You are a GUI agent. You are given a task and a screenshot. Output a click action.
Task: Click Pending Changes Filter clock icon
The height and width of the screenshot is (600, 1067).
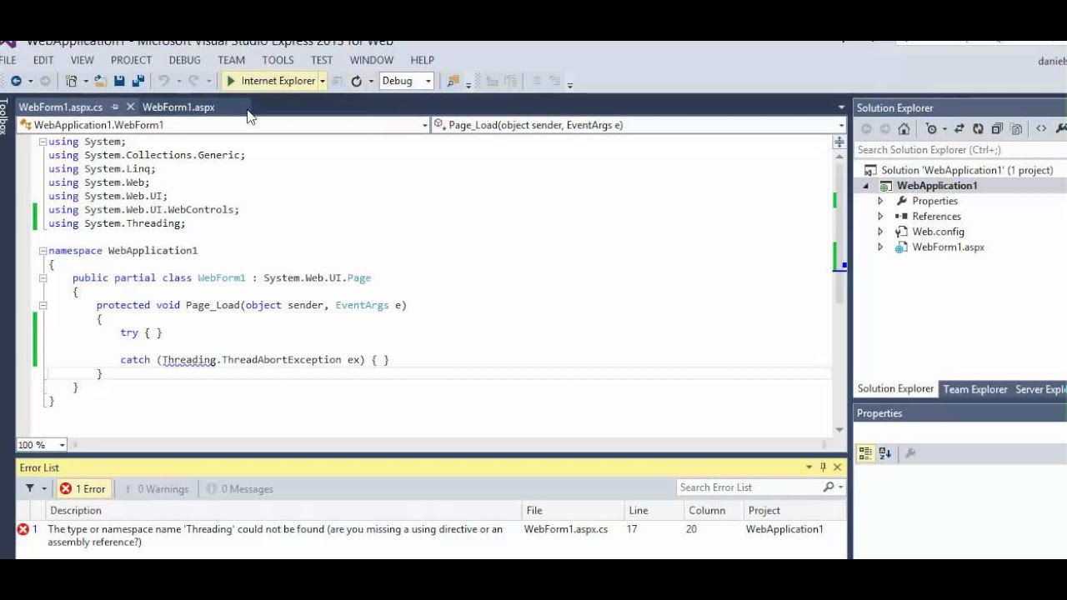pos(931,128)
